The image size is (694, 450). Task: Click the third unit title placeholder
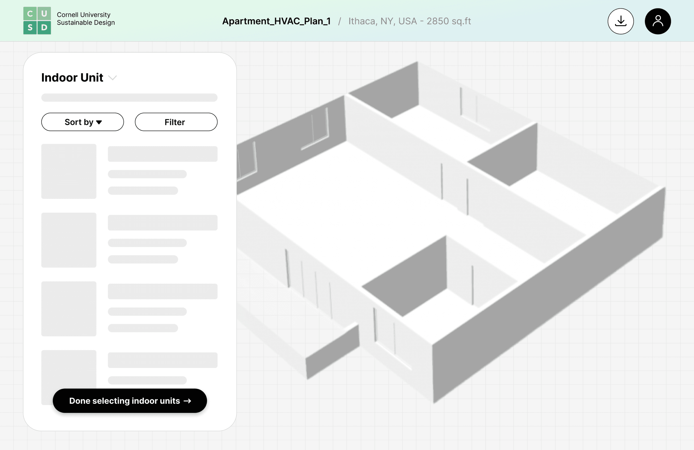coord(162,291)
